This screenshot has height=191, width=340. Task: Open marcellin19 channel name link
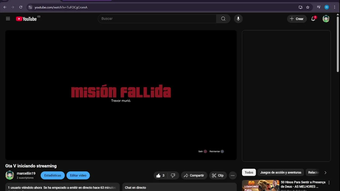coord(26,173)
